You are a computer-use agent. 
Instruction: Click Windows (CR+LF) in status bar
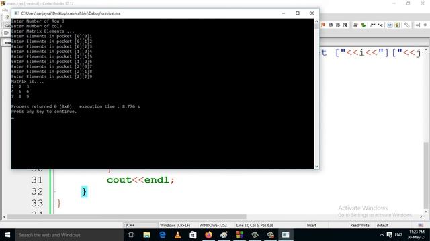175,225
